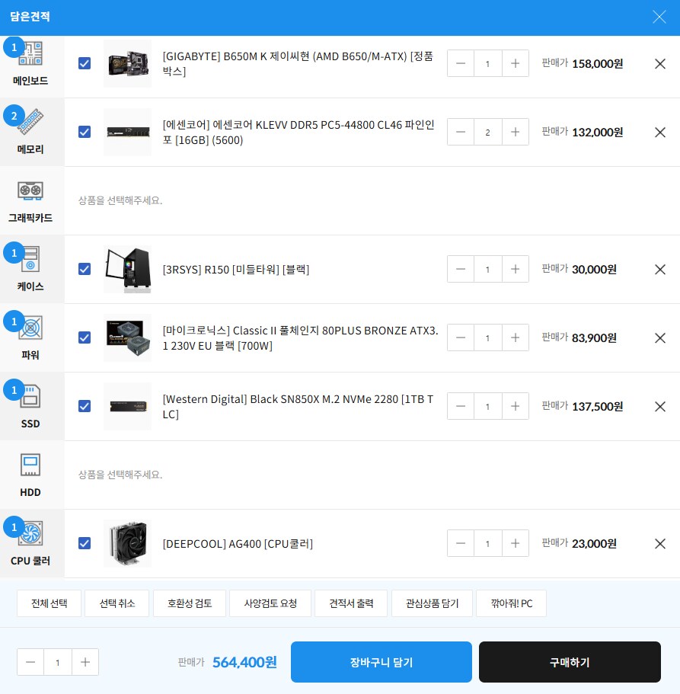Increase KLEVV memory quantity with plus
Screen dimensions: 680x694
pyautogui.click(x=515, y=132)
